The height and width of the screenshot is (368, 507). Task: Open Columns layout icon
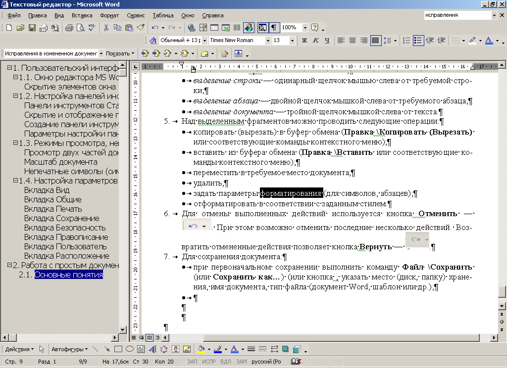237,28
